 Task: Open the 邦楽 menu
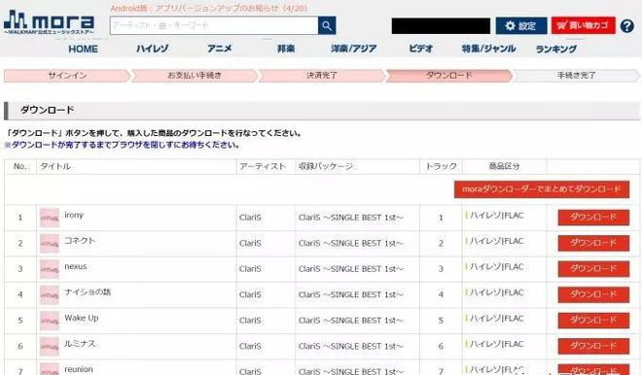pyautogui.click(x=286, y=49)
